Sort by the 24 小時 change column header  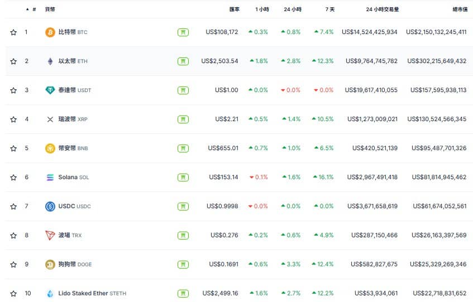pos(293,9)
